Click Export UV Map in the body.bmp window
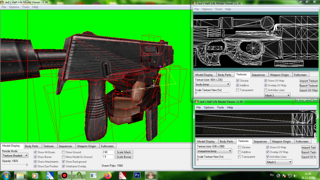 coord(308,90)
